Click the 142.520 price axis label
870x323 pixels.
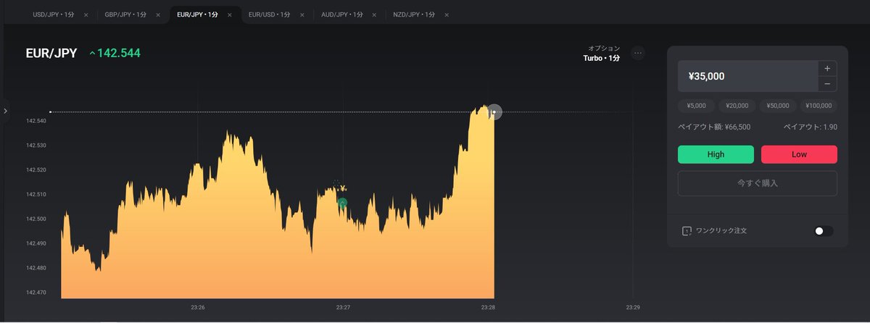(x=36, y=170)
